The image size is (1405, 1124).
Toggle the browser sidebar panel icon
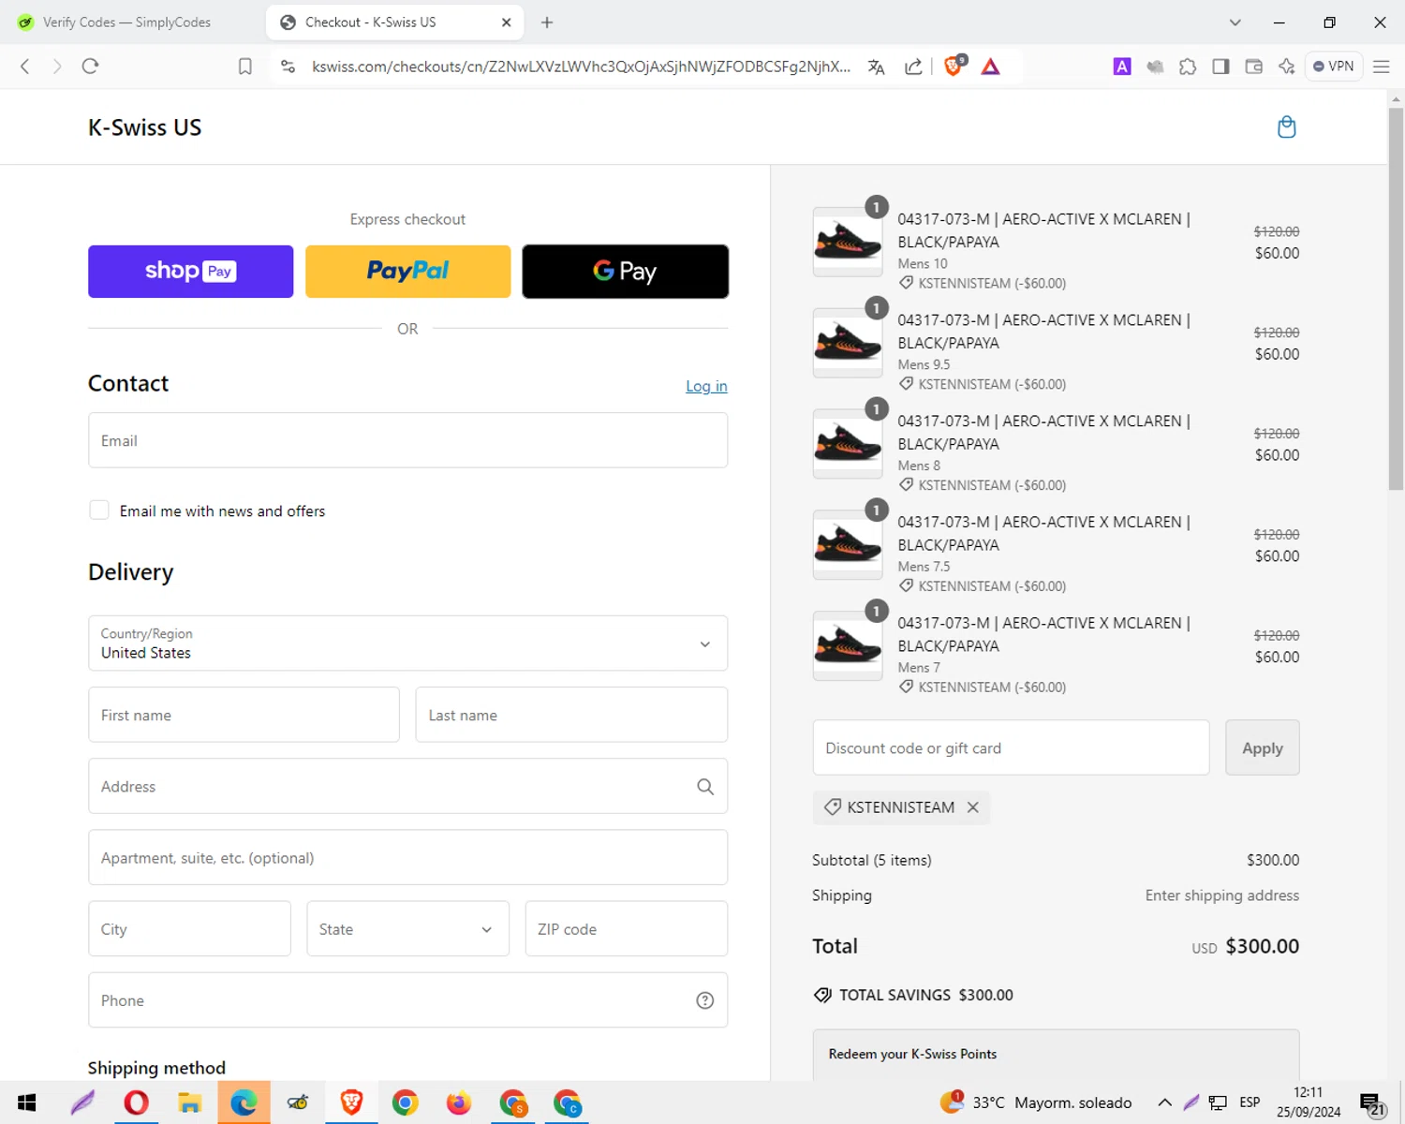point(1220,67)
